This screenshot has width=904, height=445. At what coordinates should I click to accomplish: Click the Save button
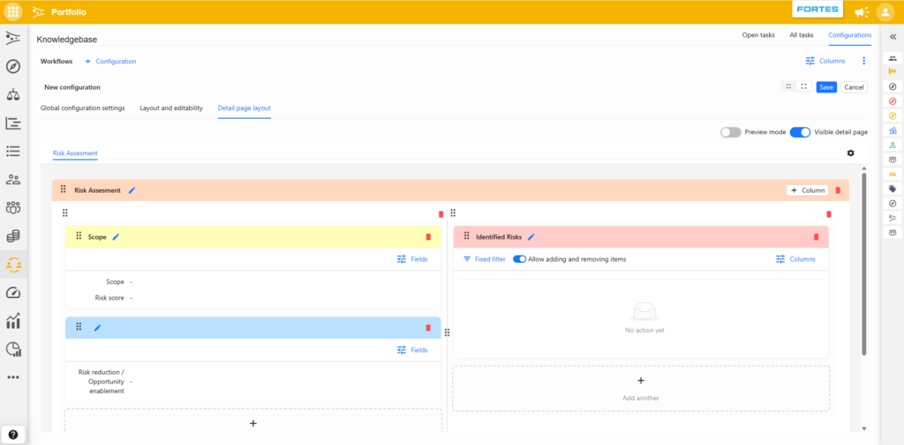point(826,87)
